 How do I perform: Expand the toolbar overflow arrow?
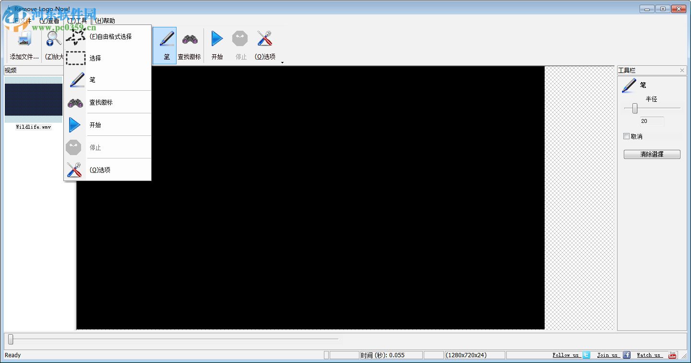pyautogui.click(x=282, y=62)
